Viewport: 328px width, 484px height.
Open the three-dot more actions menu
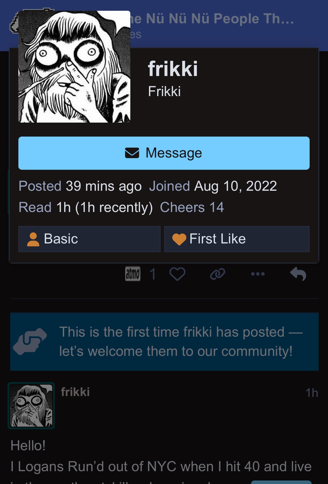pos(258,274)
